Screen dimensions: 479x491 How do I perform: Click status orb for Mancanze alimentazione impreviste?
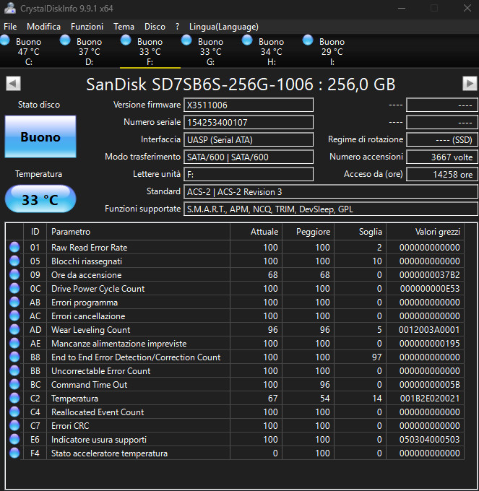[14, 343]
